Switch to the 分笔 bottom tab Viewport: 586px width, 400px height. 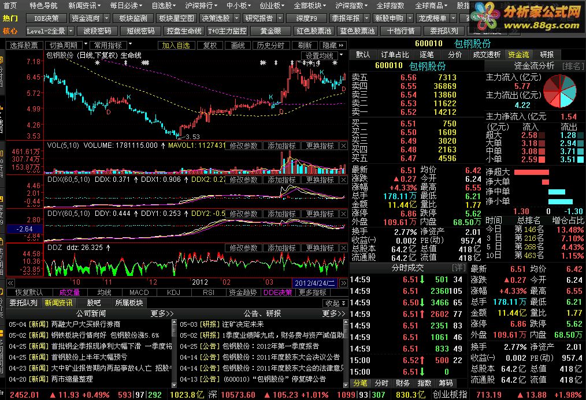point(361,383)
